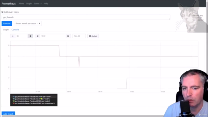Select the localhost:9100 node legend entry

point(32,101)
